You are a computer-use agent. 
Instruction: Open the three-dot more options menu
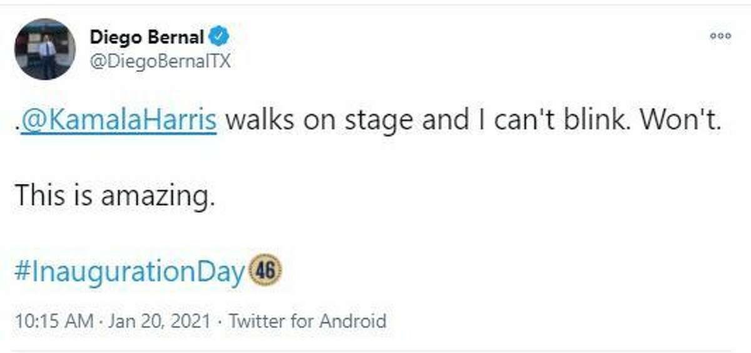(x=720, y=36)
